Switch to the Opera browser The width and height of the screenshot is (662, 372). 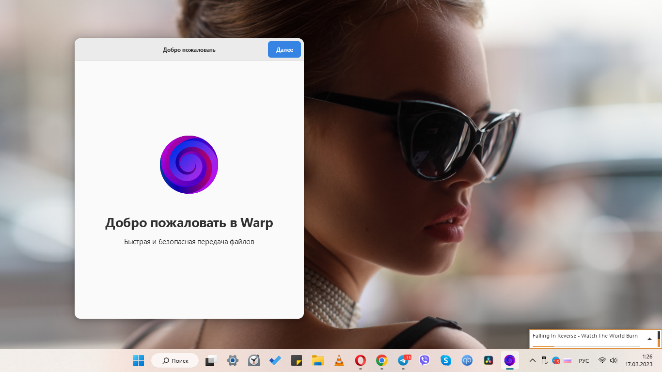click(360, 360)
